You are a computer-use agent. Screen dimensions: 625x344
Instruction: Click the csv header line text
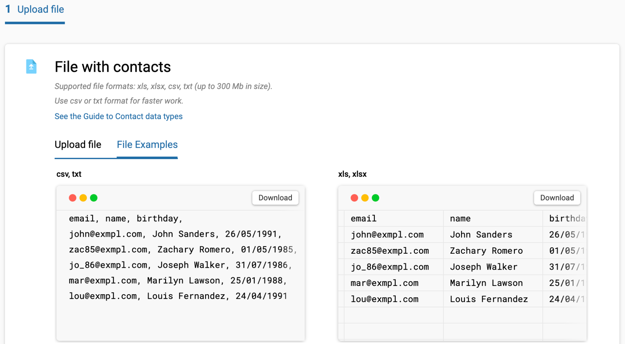pos(126,218)
